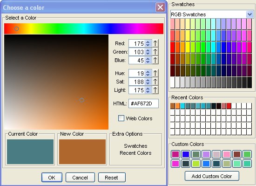Select the reddish-brown custom color

[237, 154]
